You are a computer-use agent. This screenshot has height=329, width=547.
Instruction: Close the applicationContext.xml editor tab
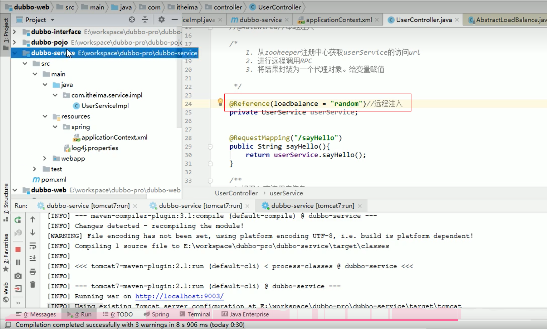pos(377,20)
